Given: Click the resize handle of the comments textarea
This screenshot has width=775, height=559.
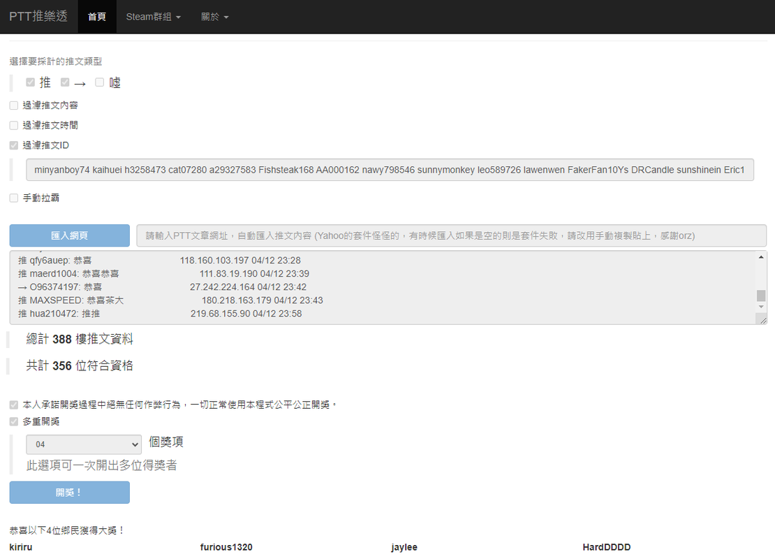Looking at the screenshot, I should [x=762, y=321].
